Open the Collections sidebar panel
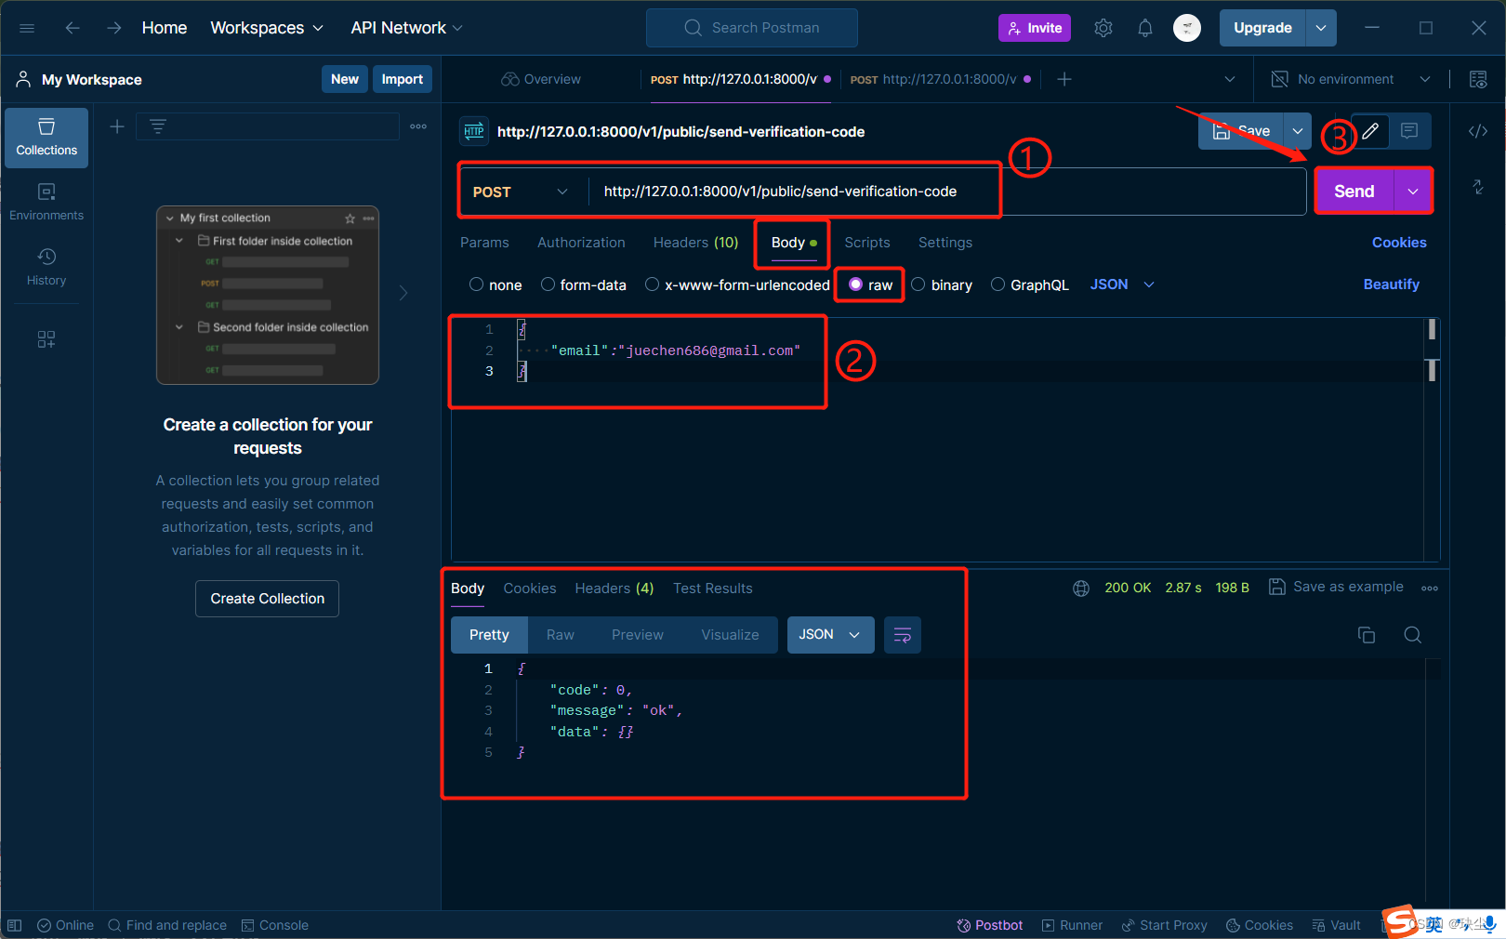Screen dimensions: 1506x939 (46, 138)
